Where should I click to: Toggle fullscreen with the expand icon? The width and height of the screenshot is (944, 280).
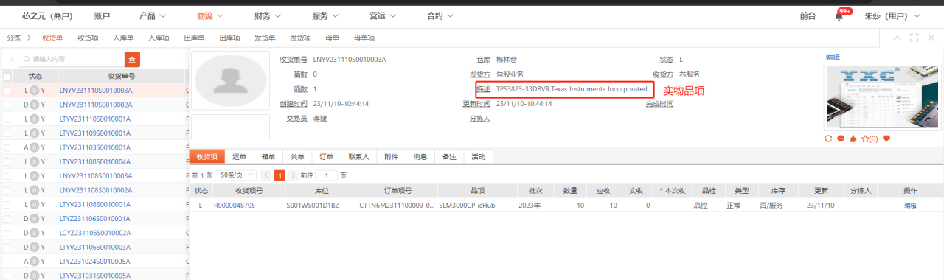coord(914,38)
